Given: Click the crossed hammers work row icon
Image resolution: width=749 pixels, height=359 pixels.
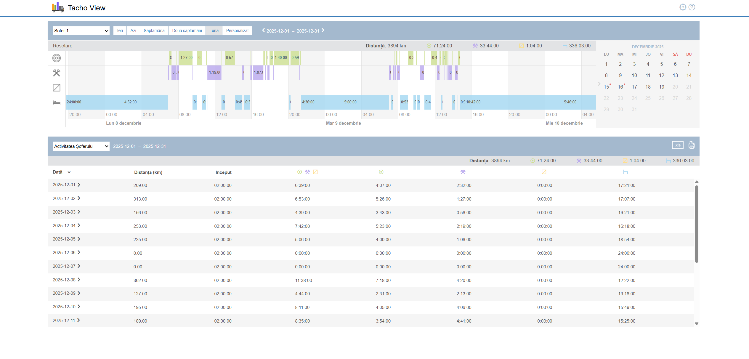Looking at the screenshot, I should click(x=57, y=73).
